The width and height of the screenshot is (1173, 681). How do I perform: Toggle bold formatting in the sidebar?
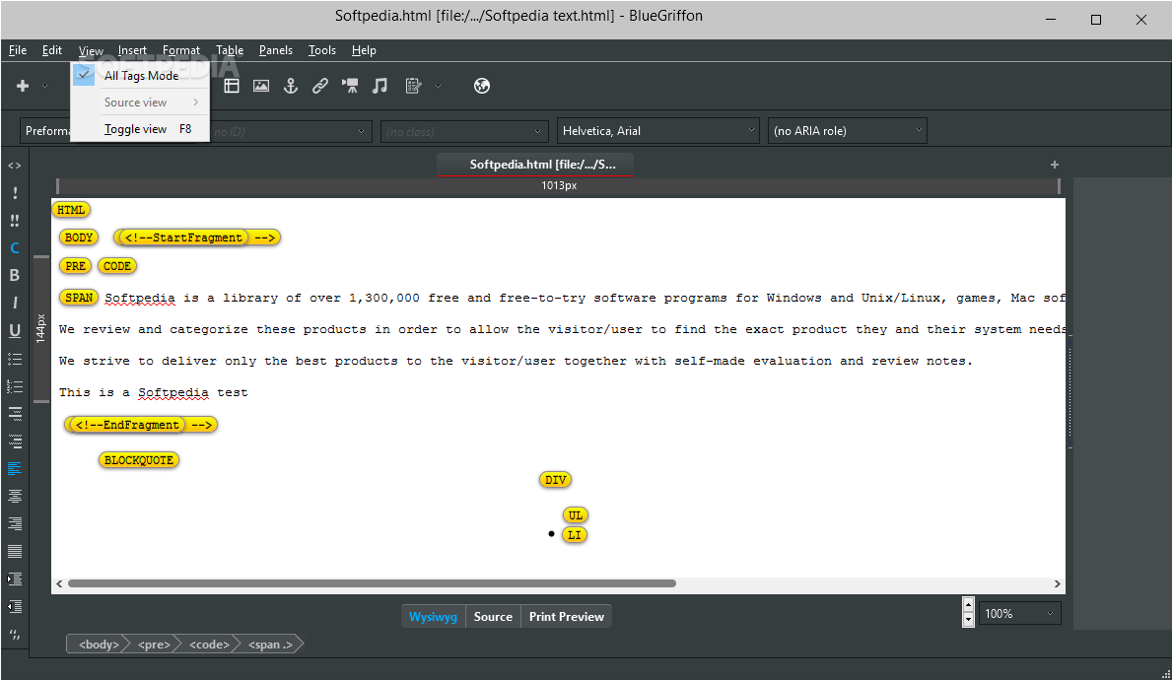click(x=14, y=275)
